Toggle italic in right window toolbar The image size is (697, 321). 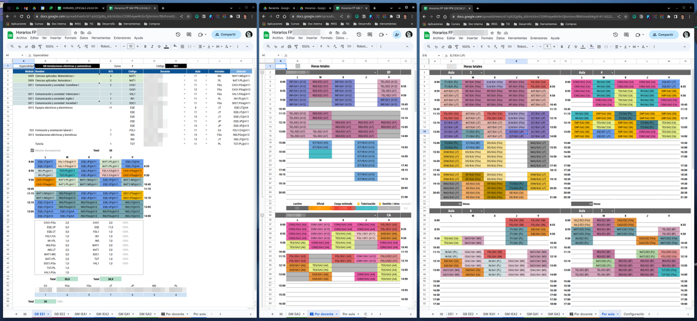pos(569,46)
